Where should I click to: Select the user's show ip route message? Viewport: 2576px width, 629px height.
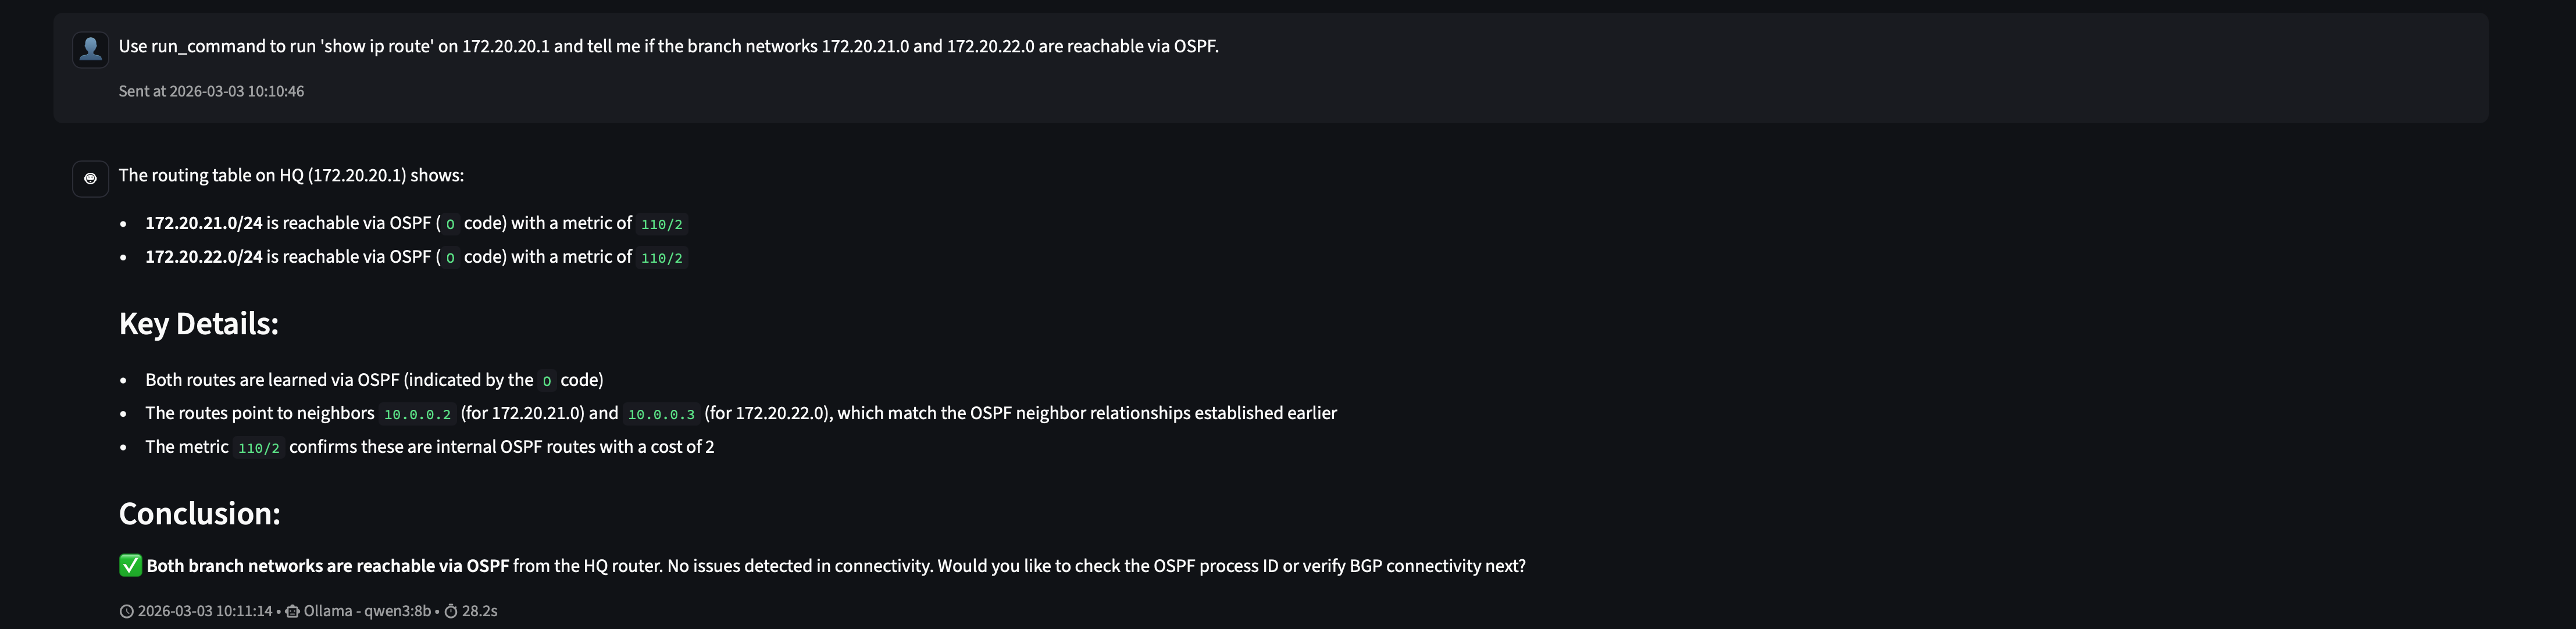(668, 45)
